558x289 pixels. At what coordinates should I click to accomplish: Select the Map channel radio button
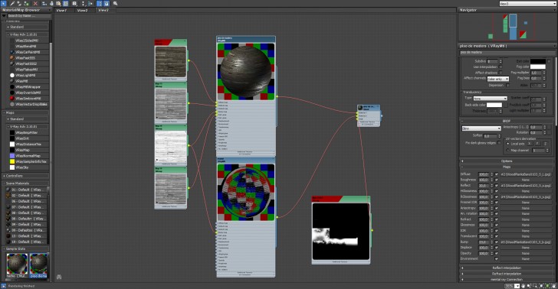(x=508, y=150)
